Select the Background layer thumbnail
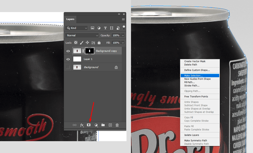The width and height of the screenshot is (253, 153). click(x=77, y=67)
